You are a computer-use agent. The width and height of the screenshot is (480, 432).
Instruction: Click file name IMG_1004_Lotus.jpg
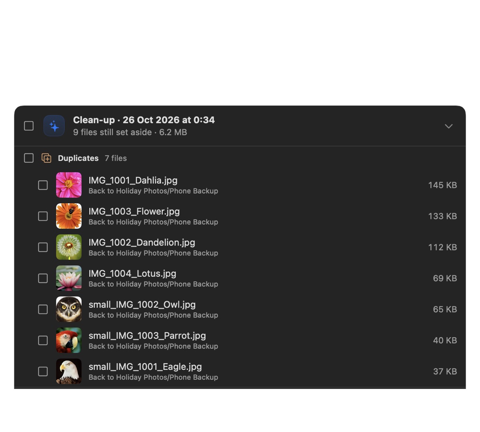click(x=132, y=274)
